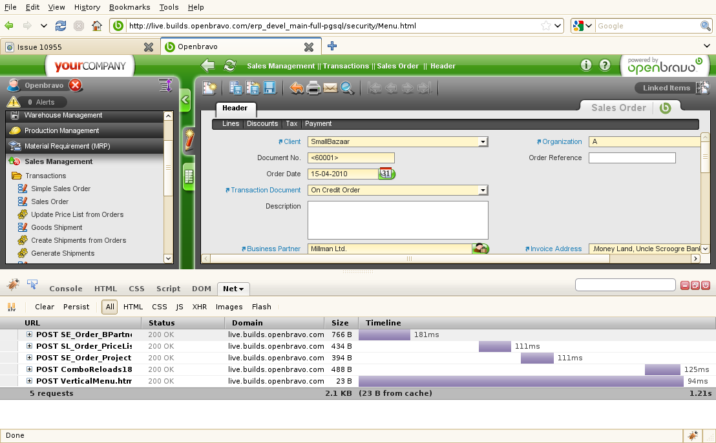Click the Firebug inspect element icon
Image resolution: width=716 pixels, height=443 pixels.
[x=32, y=284]
